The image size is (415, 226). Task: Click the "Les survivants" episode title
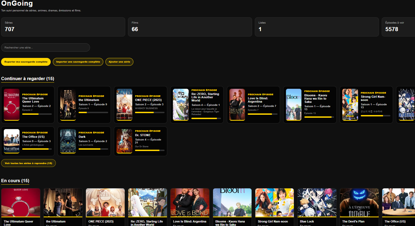(x=86, y=145)
